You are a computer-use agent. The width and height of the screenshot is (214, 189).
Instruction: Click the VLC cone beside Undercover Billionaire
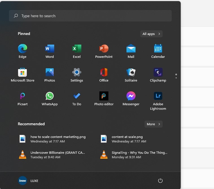[23, 155]
